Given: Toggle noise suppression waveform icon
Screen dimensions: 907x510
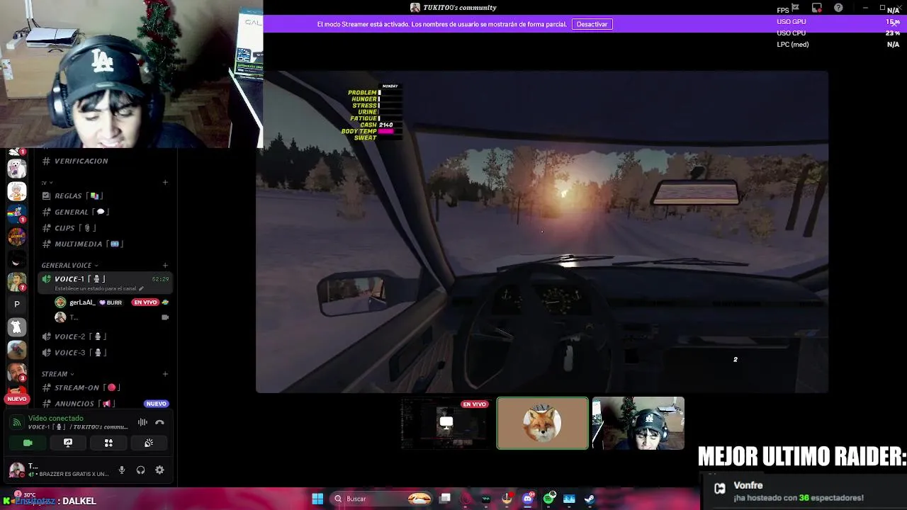Looking at the screenshot, I should click(142, 422).
